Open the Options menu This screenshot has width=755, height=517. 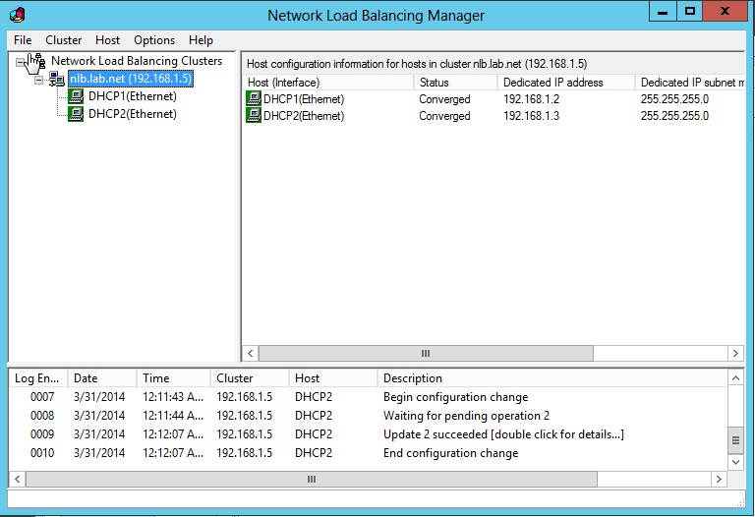click(x=154, y=40)
